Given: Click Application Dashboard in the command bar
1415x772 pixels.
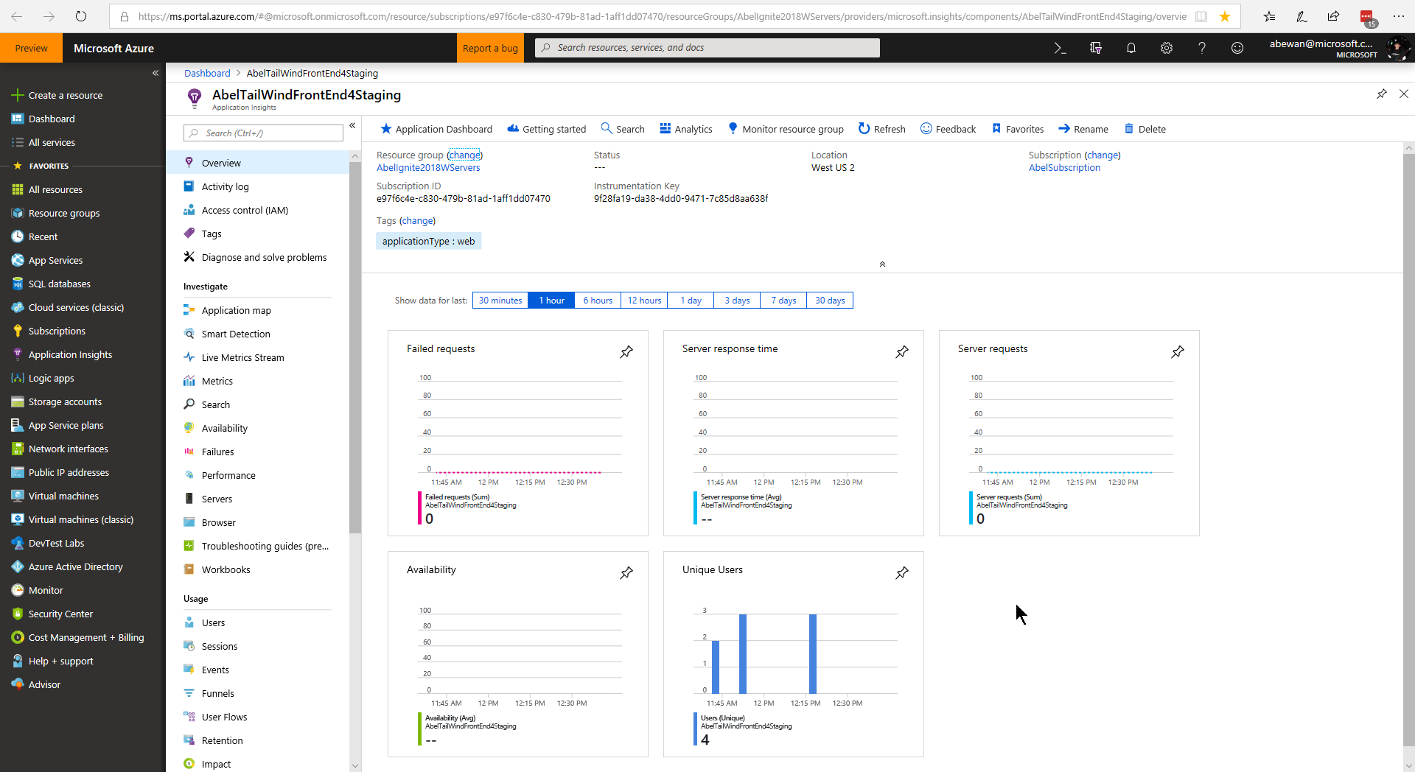Looking at the screenshot, I should coord(436,129).
